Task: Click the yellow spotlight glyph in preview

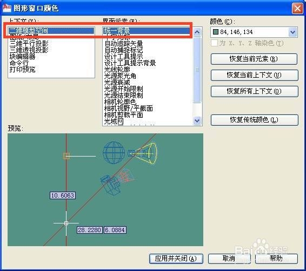Action: pos(143,153)
